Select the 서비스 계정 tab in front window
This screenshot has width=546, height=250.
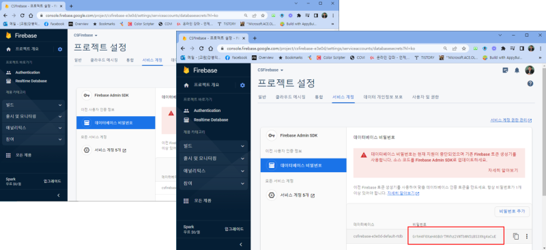[x=343, y=97]
